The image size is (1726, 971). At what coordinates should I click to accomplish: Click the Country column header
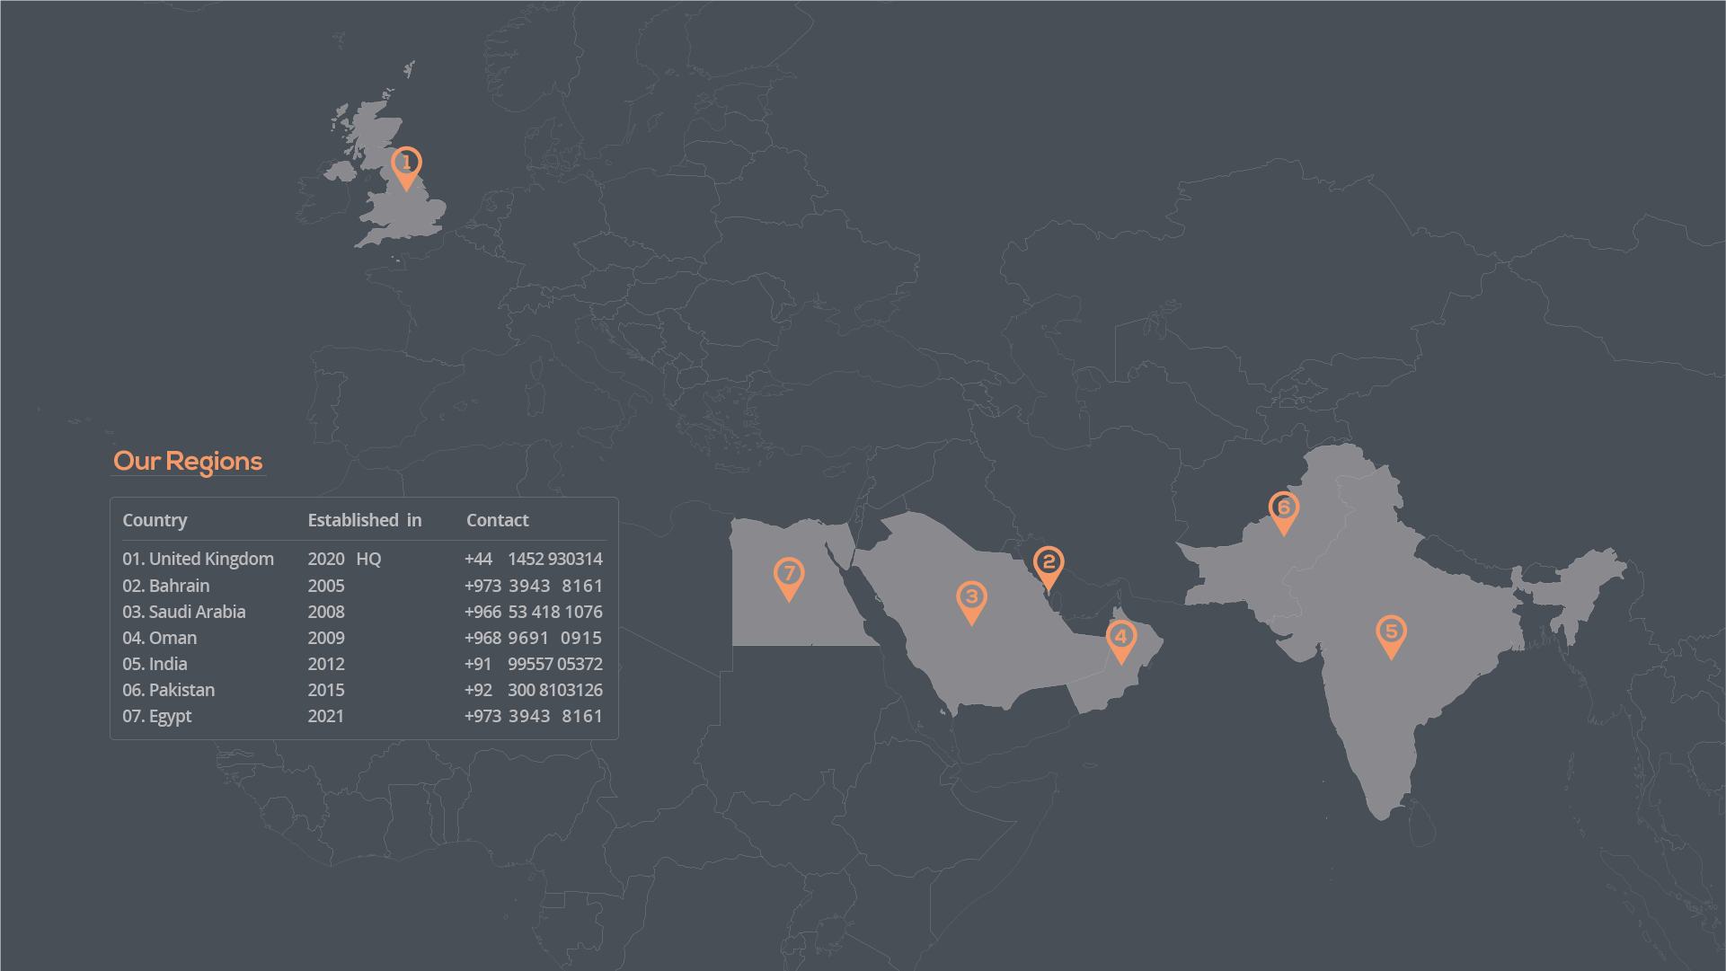(x=155, y=520)
